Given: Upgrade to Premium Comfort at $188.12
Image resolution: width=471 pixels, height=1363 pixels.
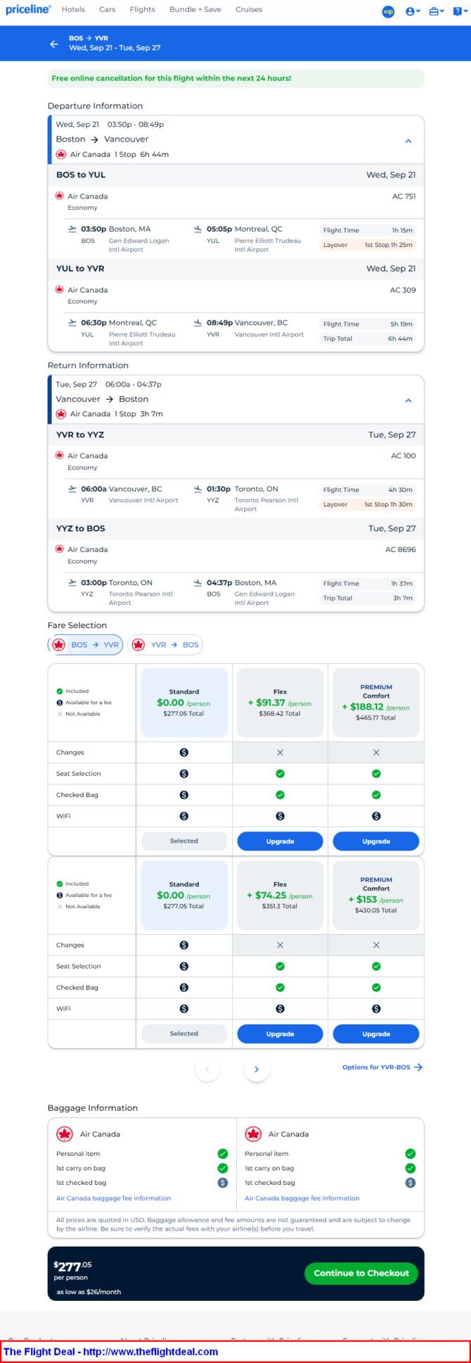Looking at the screenshot, I should tap(376, 841).
